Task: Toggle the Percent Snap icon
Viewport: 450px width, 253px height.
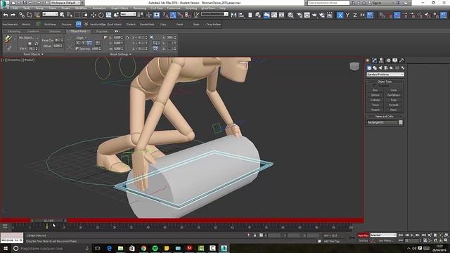Action: 180,15
